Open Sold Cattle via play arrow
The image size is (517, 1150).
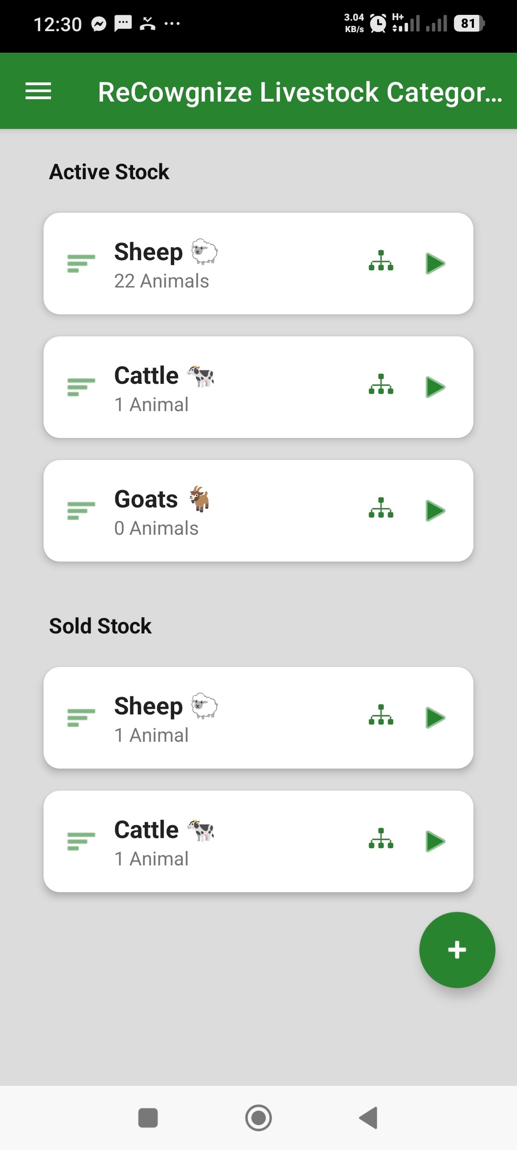point(435,841)
